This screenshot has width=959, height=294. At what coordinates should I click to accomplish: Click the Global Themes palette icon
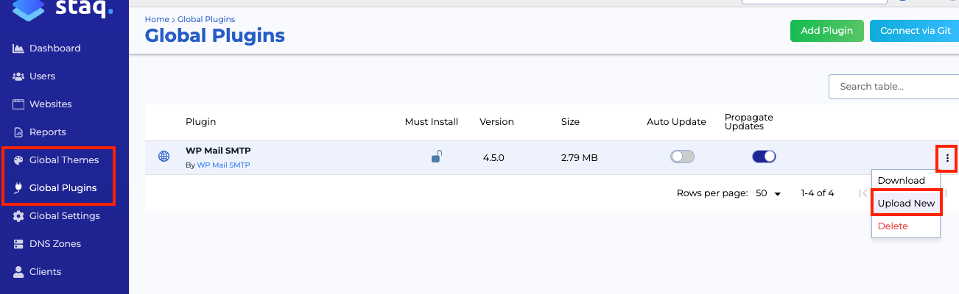pos(19,160)
